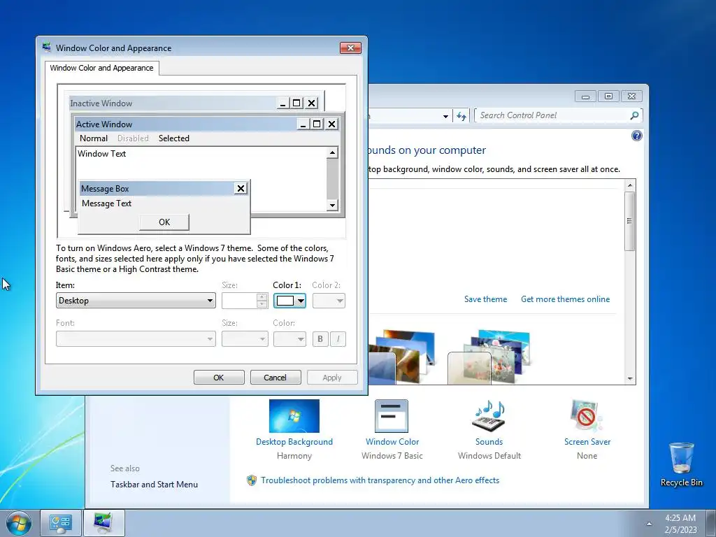The image size is (716, 537).
Task: Click Inactive Window preview maximize button
Action: tap(296, 103)
